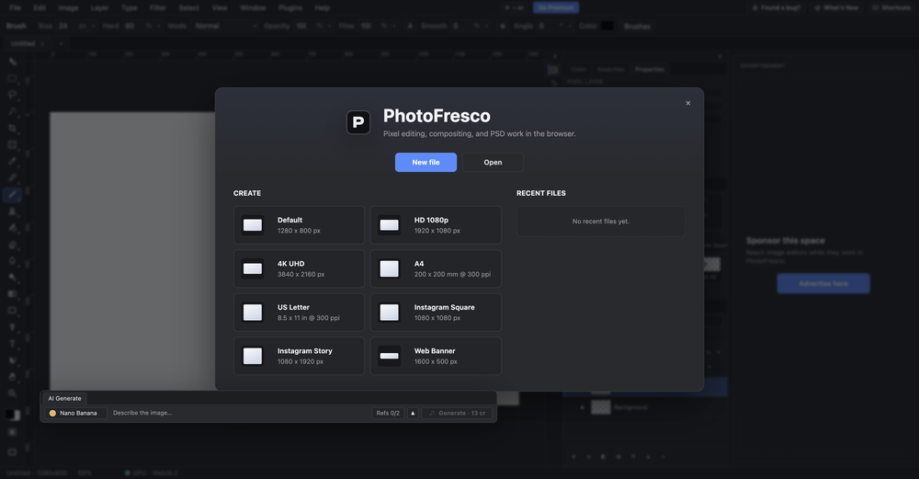Open the Angle degree dropdown arrow
919x479 pixels.
[570, 26]
